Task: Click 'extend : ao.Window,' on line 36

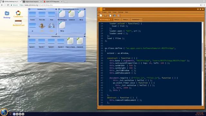Action: (x=118, y=53)
